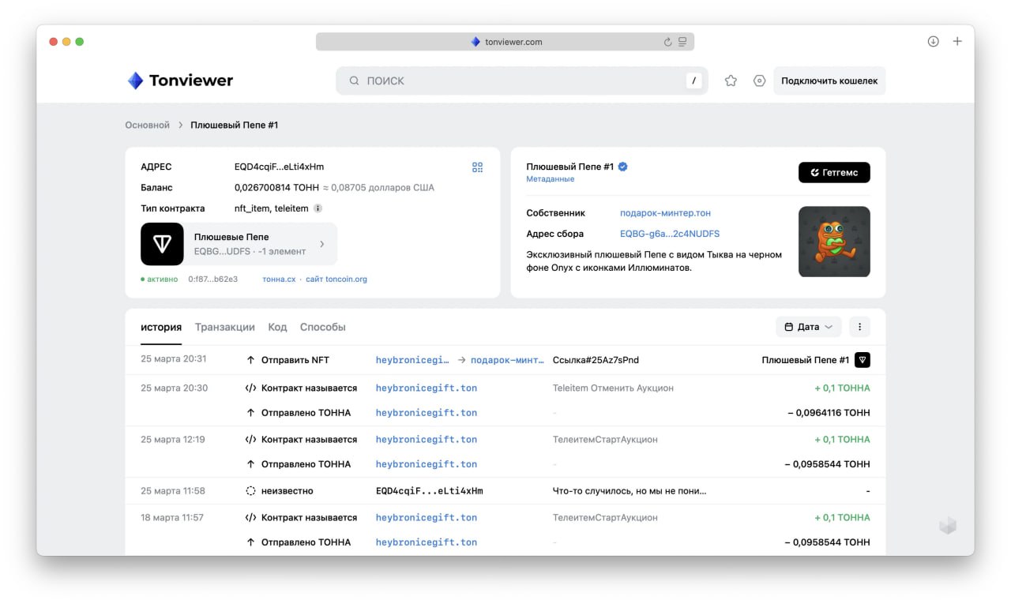Open the favorites star icon

click(731, 81)
